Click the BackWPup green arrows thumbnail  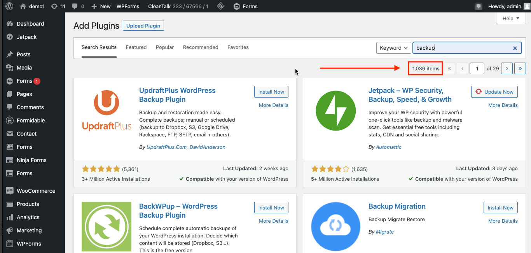[107, 227]
